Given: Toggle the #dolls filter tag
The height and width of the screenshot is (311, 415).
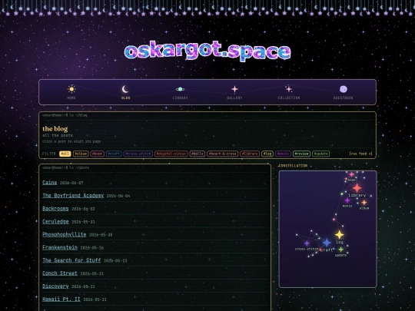Looking at the screenshot, I should click(198, 154).
